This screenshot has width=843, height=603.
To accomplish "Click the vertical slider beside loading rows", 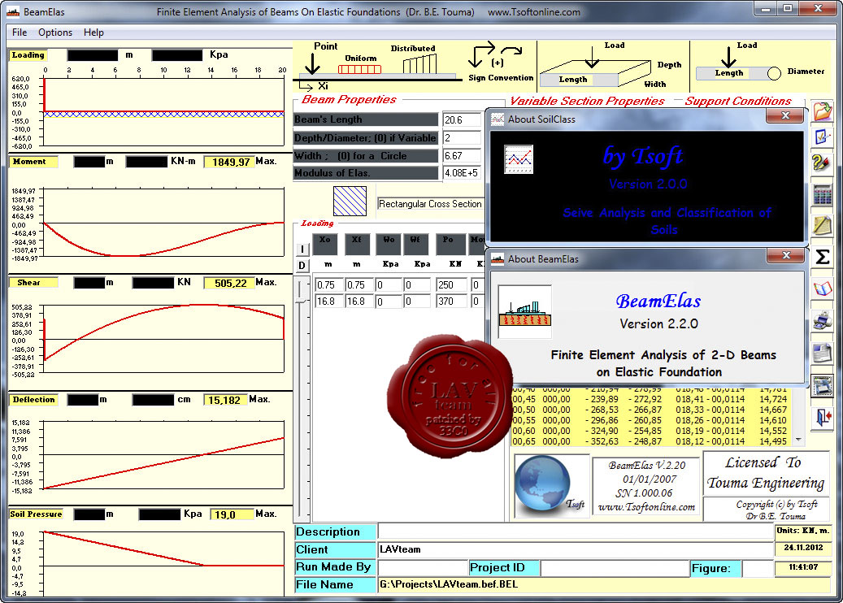I will coord(302,399).
